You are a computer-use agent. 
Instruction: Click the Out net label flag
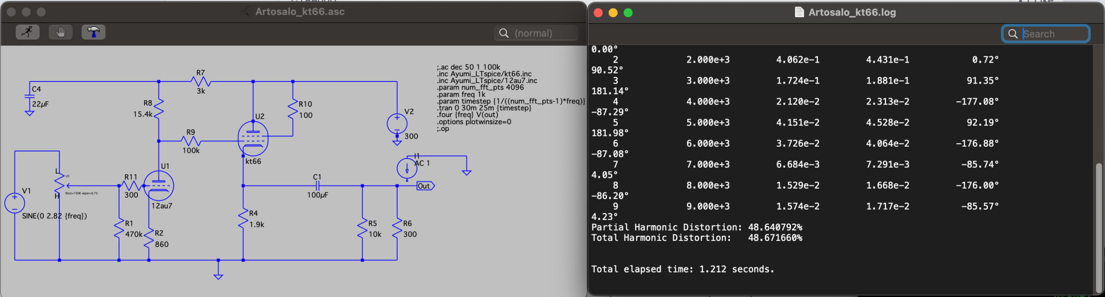[425, 186]
